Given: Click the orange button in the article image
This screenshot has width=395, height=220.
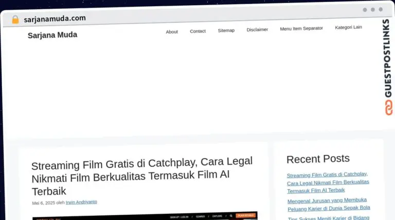Looking at the screenshot, I should [x=246, y=216].
